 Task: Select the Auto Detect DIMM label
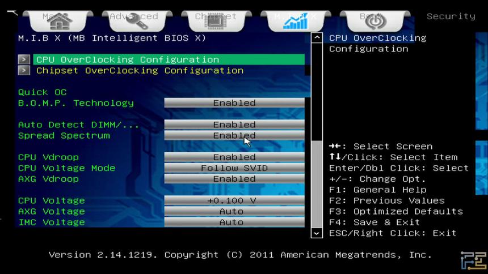(x=78, y=125)
